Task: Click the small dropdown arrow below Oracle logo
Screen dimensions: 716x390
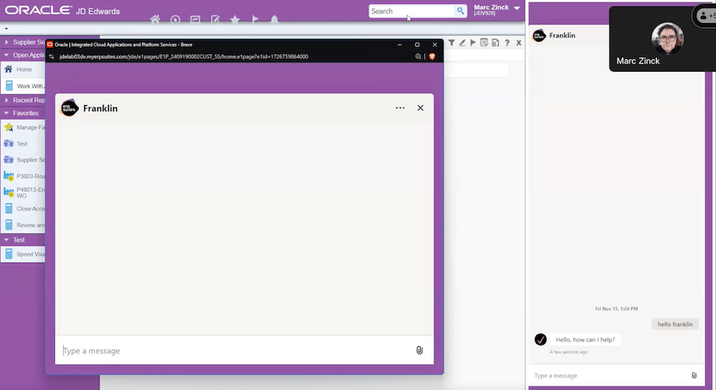Action: tap(6, 29)
